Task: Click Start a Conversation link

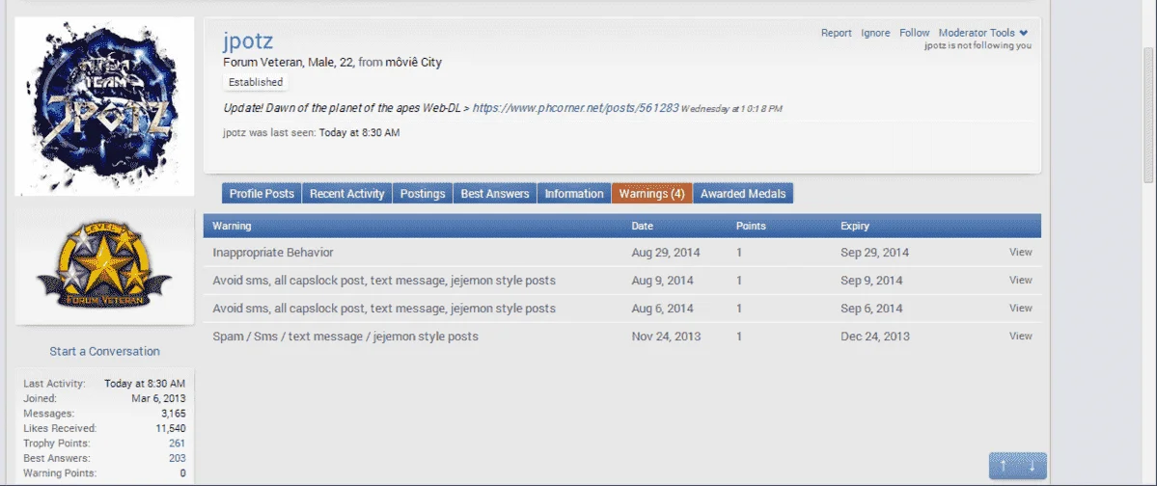Action: 104,351
